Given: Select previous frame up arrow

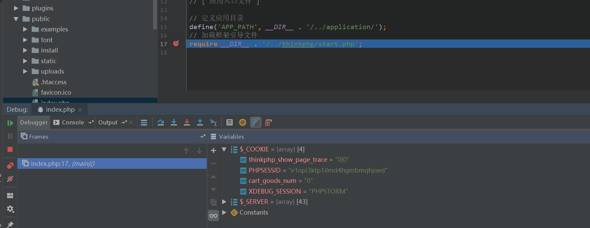Looking at the screenshot, I should pos(186,151).
